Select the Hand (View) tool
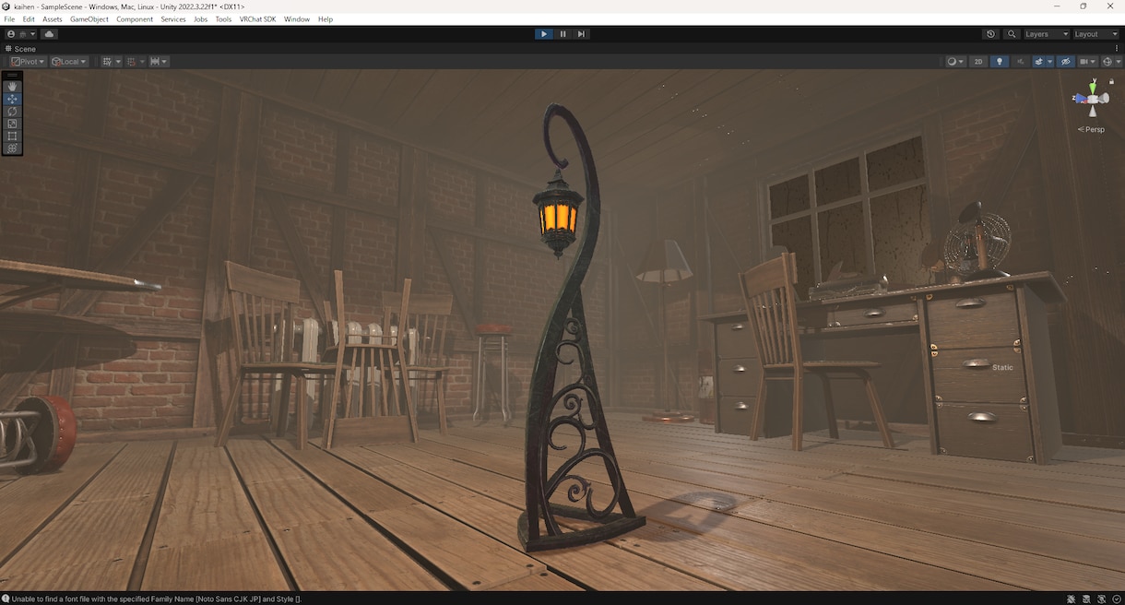The width and height of the screenshot is (1125, 605). [12, 86]
